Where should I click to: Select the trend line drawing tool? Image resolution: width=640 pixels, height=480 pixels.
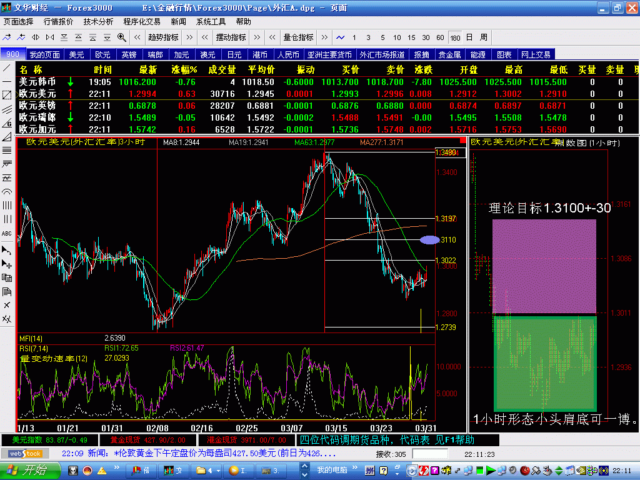click(7, 67)
